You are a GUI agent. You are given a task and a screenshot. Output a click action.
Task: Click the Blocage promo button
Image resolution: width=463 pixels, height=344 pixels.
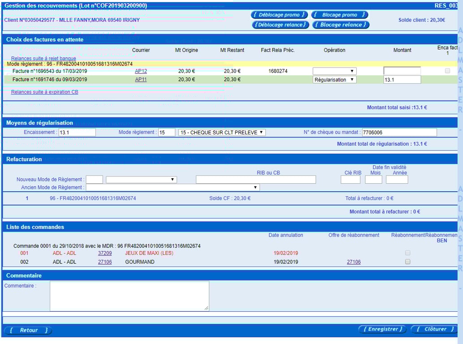[x=340, y=15]
